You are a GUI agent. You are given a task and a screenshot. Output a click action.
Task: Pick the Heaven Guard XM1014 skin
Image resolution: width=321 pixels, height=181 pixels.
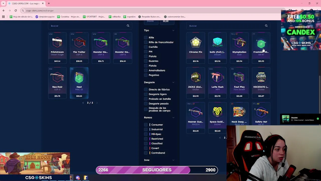point(196,118)
